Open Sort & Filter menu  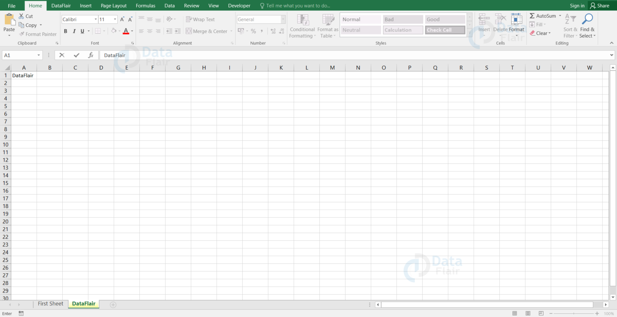pyautogui.click(x=570, y=26)
